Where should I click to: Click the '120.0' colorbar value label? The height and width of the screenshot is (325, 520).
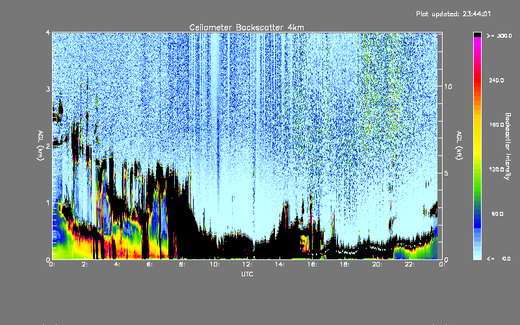497,169
